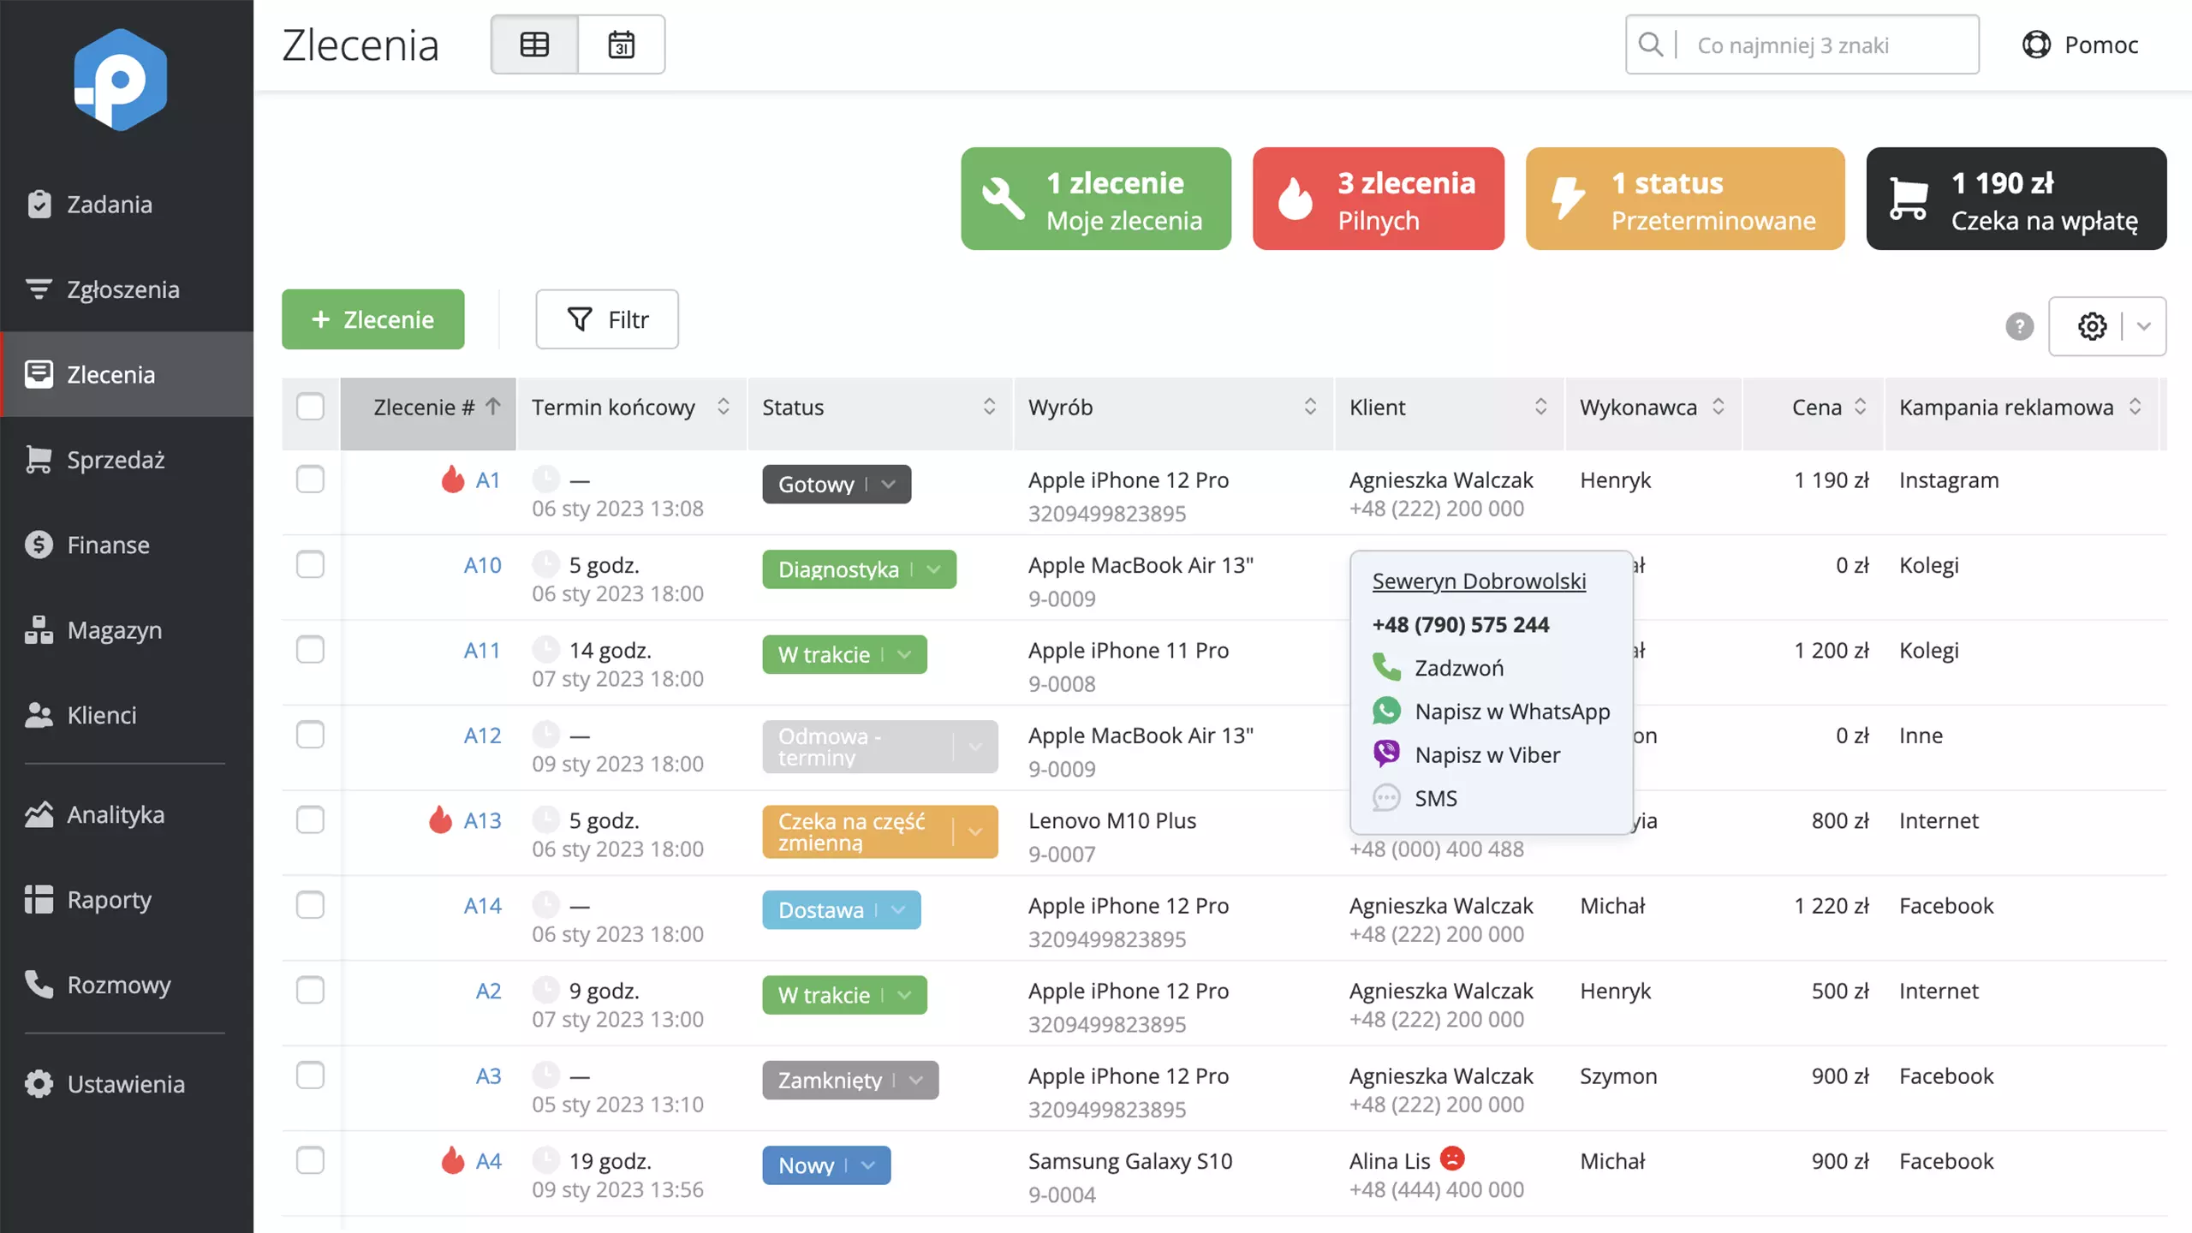Viewport: 2192px width, 1233px height.
Task: Click the search magnifier icon
Action: tap(1650, 45)
